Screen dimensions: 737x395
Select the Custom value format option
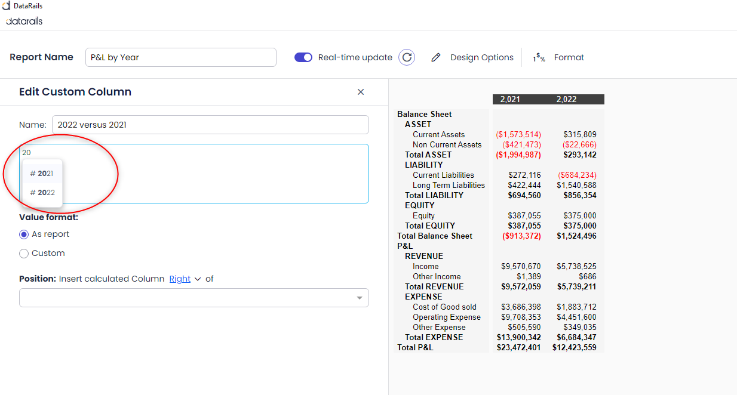click(24, 254)
